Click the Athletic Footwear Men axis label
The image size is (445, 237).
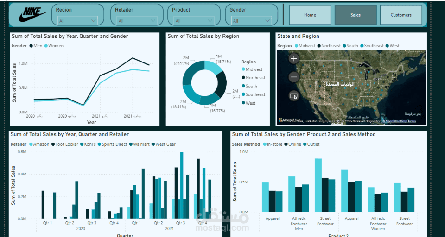click(x=299, y=224)
